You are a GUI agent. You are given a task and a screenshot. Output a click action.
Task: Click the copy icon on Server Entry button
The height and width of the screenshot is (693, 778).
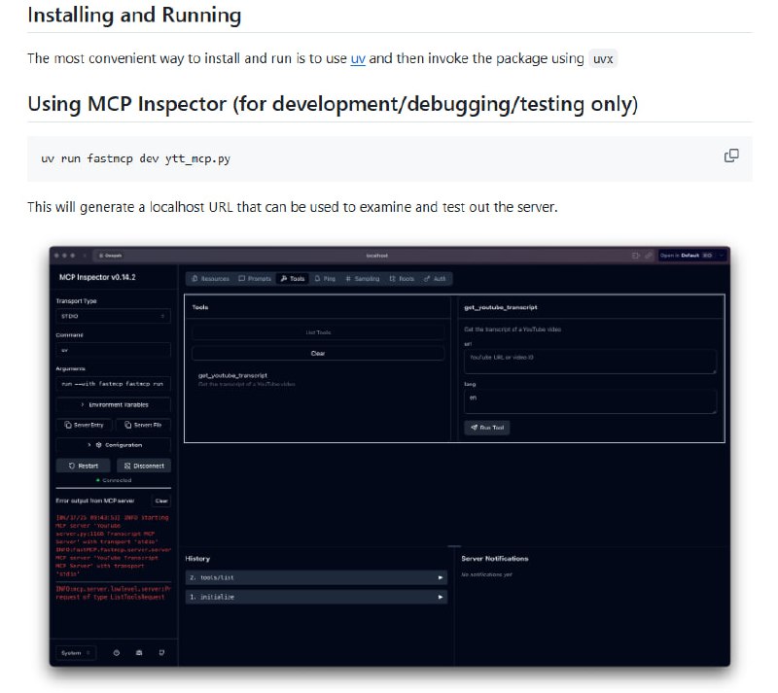click(68, 425)
